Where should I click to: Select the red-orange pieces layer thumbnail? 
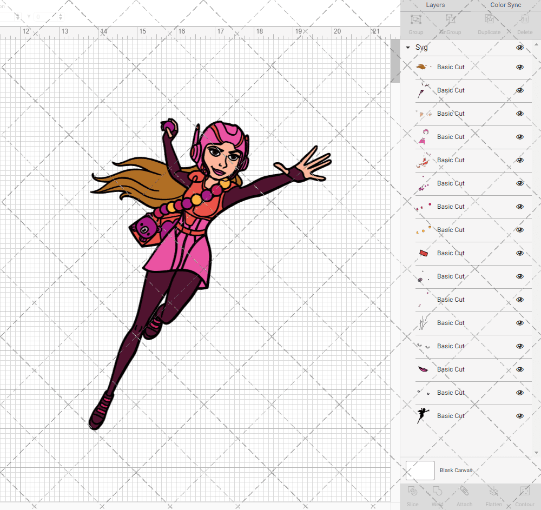(x=424, y=160)
